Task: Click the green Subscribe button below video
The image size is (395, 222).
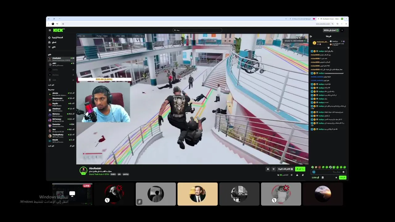Action: tap(300, 169)
